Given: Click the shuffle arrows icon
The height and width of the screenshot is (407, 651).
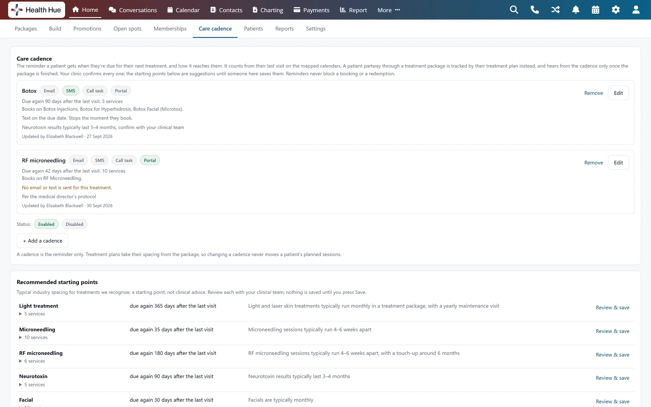Looking at the screenshot, I should tap(555, 10).
